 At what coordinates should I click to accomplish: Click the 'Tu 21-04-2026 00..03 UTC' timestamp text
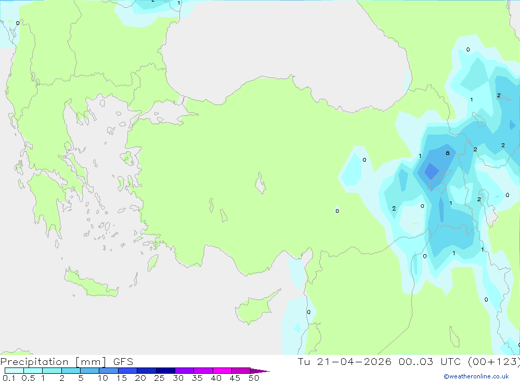pyautogui.click(x=381, y=361)
